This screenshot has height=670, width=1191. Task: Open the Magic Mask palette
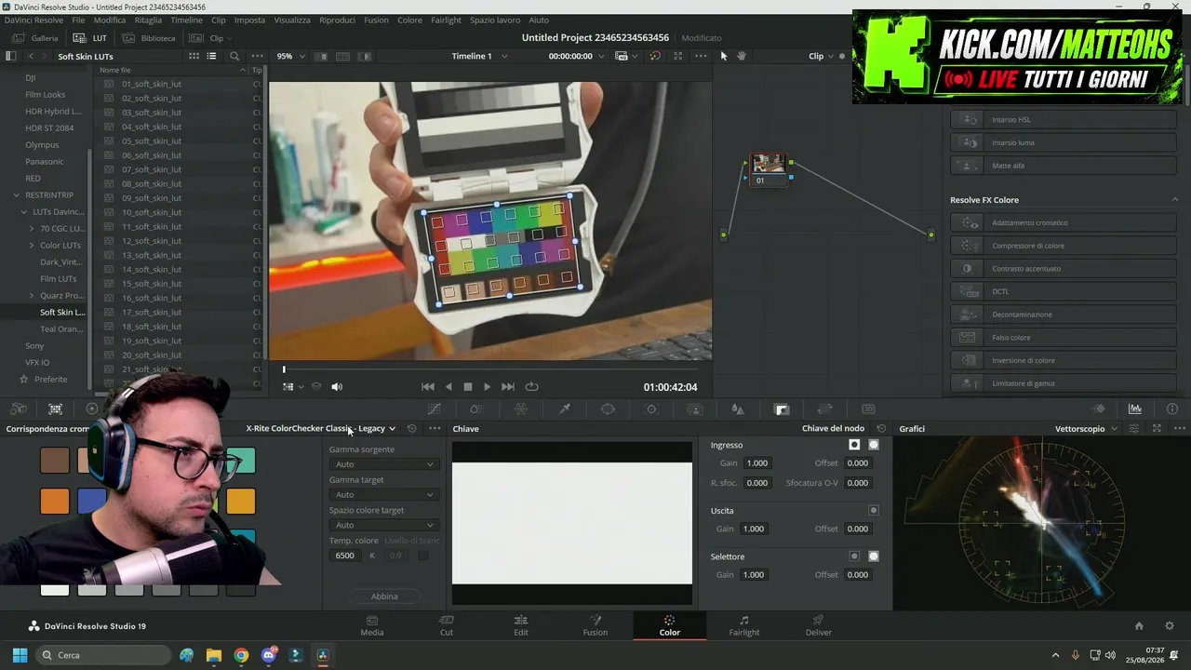pyautogui.click(x=694, y=409)
